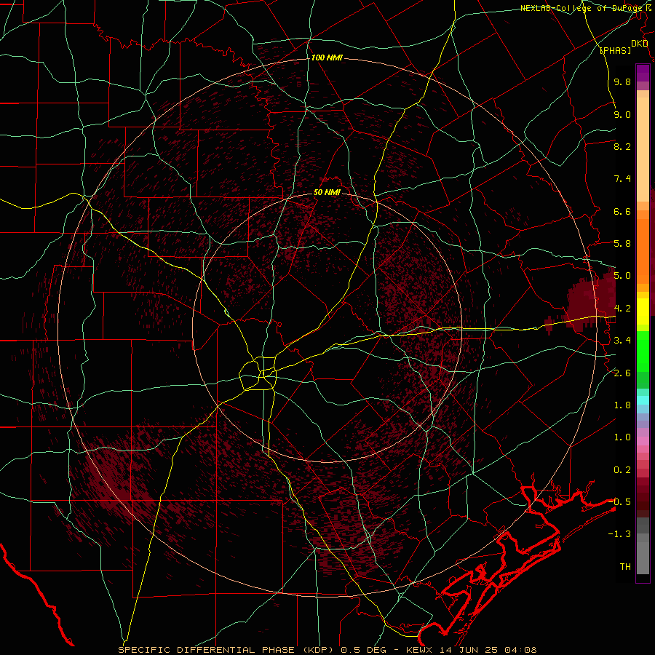Screen dimensions: 655x655
Task: Click the "50 NMI" range ring label
Action: point(327,193)
